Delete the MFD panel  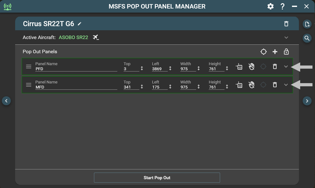coord(275,85)
